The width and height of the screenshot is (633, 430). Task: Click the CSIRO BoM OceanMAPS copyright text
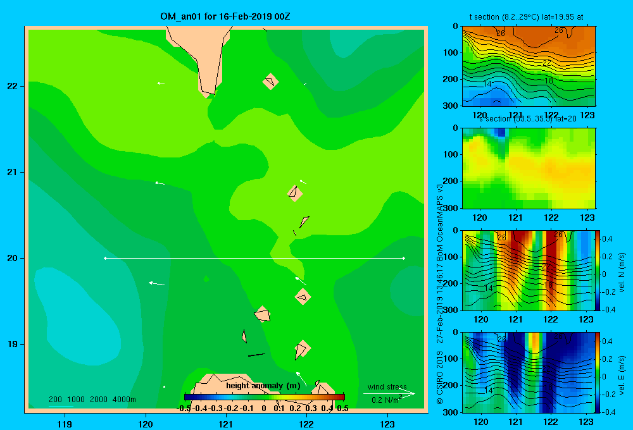[x=440, y=295]
